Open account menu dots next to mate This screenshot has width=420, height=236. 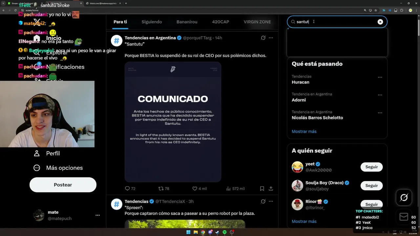click(97, 215)
